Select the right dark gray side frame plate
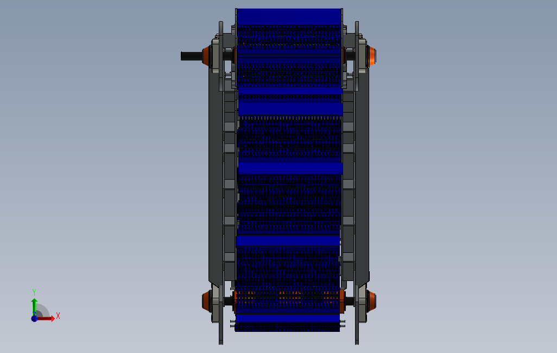557x353 pixels. click(x=362, y=177)
